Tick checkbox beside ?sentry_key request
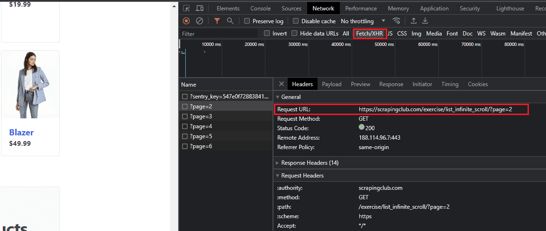The width and height of the screenshot is (546, 231). pyautogui.click(x=185, y=97)
